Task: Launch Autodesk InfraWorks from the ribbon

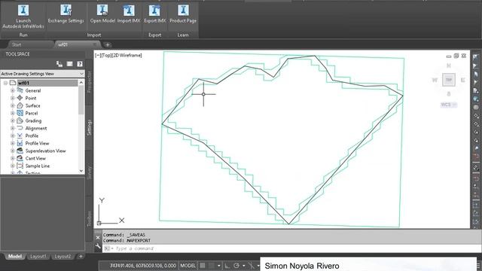Action: click(23, 17)
